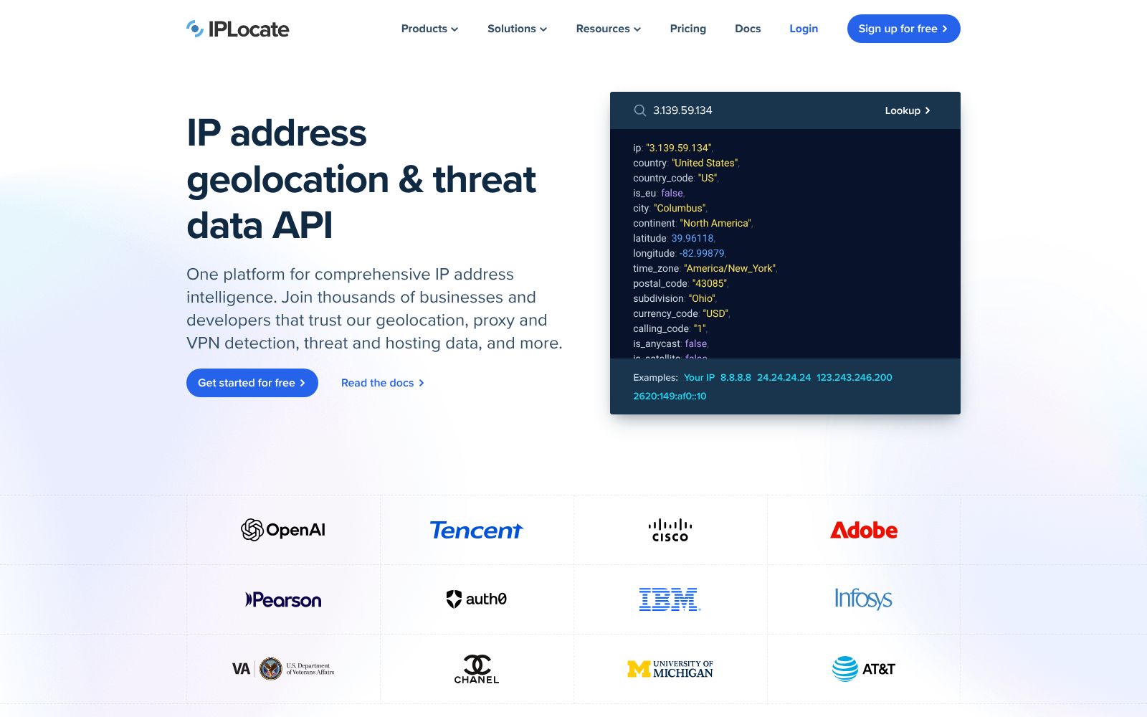Select the University of Michigan logo

[670, 668]
